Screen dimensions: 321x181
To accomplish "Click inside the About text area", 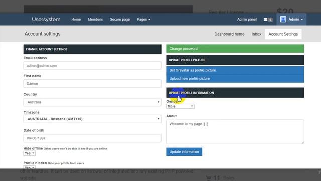I will (235, 132).
